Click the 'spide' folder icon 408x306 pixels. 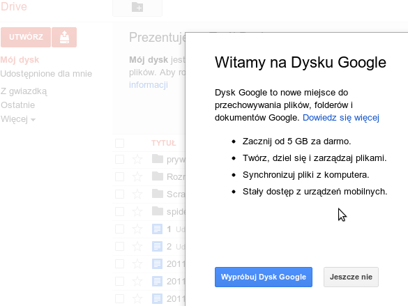(158, 211)
